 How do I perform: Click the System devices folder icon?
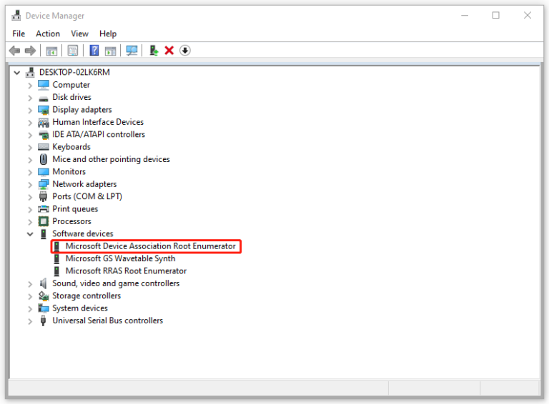click(44, 308)
